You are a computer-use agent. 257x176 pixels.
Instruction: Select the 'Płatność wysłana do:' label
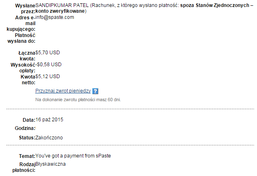coord(21,38)
